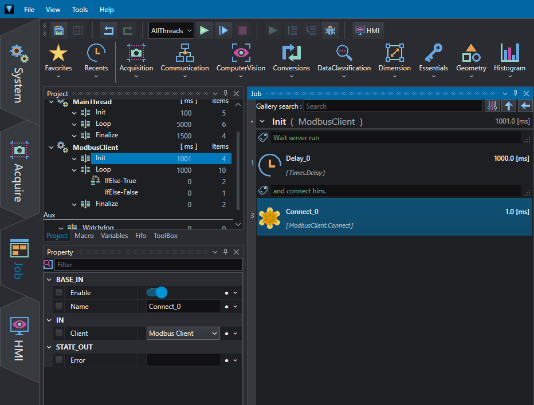Open the AllThreads dropdown
534x405 pixels.
(171, 31)
